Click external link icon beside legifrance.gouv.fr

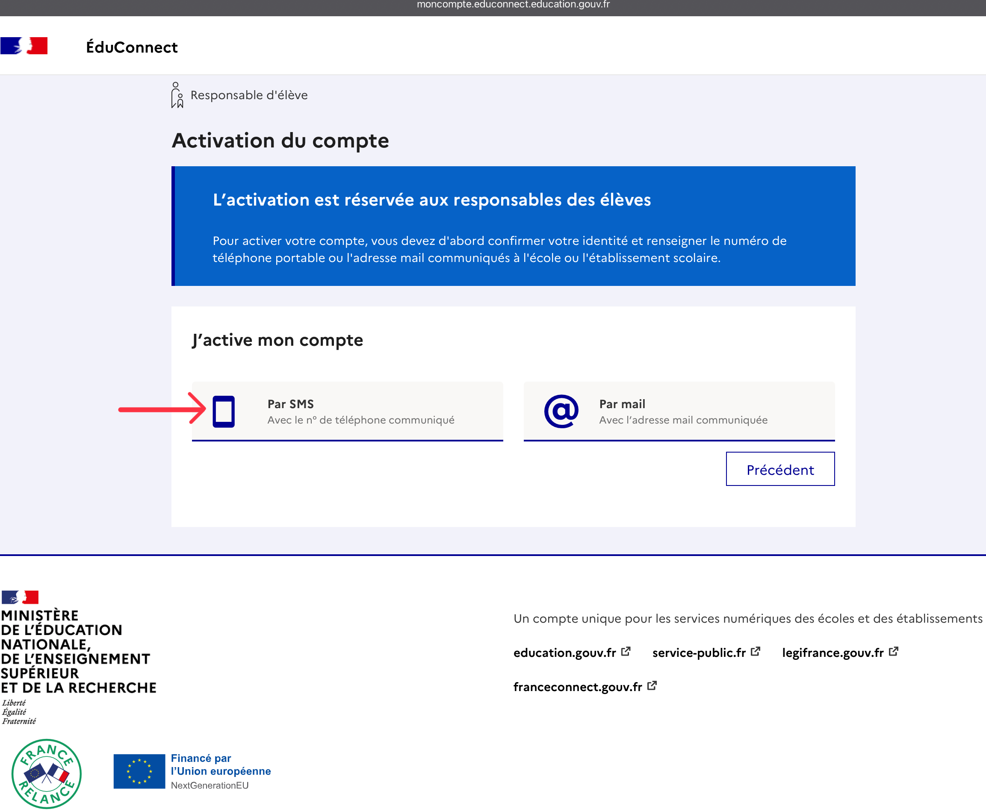pos(893,652)
